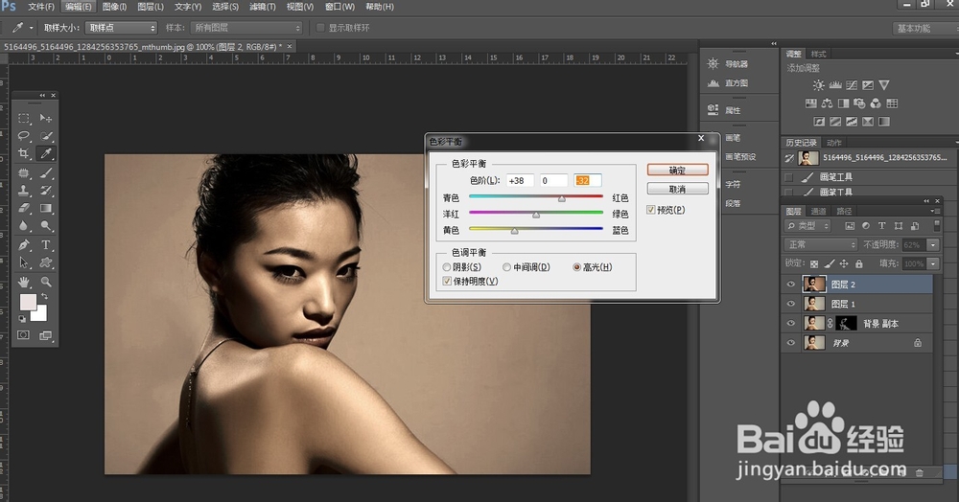This screenshot has width=959, height=502.
Task: Cancel the Color Balance dialog
Action: [678, 189]
